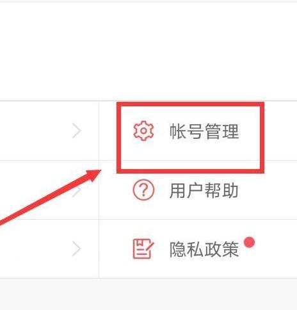Open 帐号管理 account management entry
Screen dimensions: 297x310
tap(198, 131)
